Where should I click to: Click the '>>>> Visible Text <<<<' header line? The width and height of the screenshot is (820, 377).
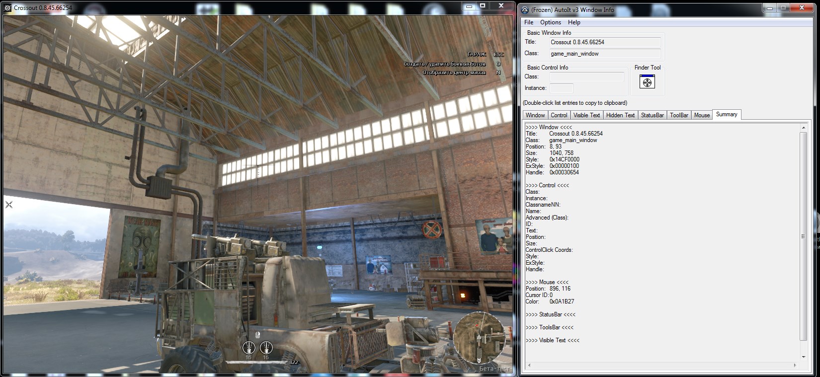(553, 340)
